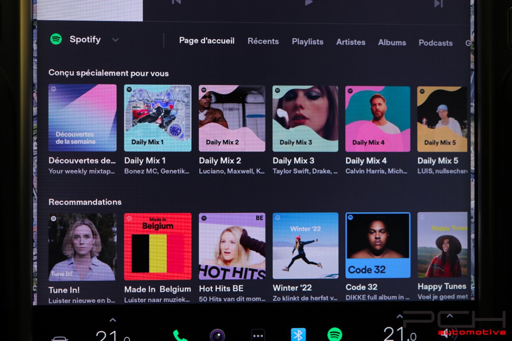
Task: Open the Hot Hits BE cover
Action: (232, 246)
